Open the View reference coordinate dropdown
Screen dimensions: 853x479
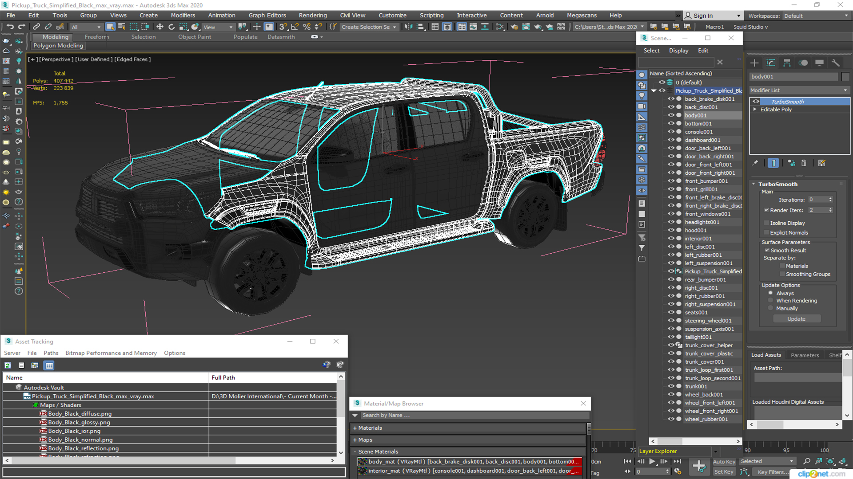click(x=218, y=27)
